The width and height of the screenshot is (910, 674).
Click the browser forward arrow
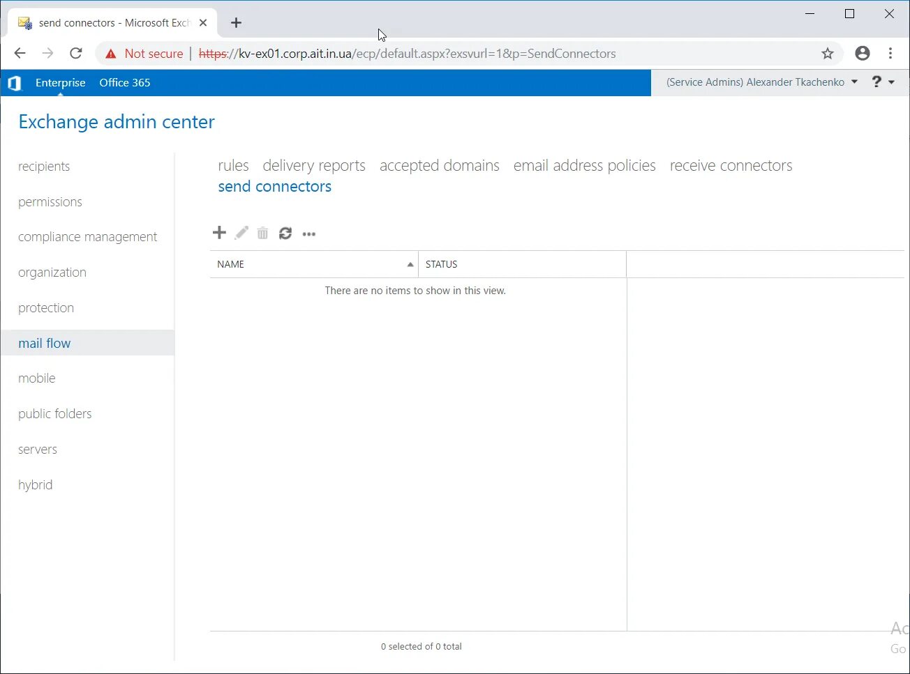point(47,53)
